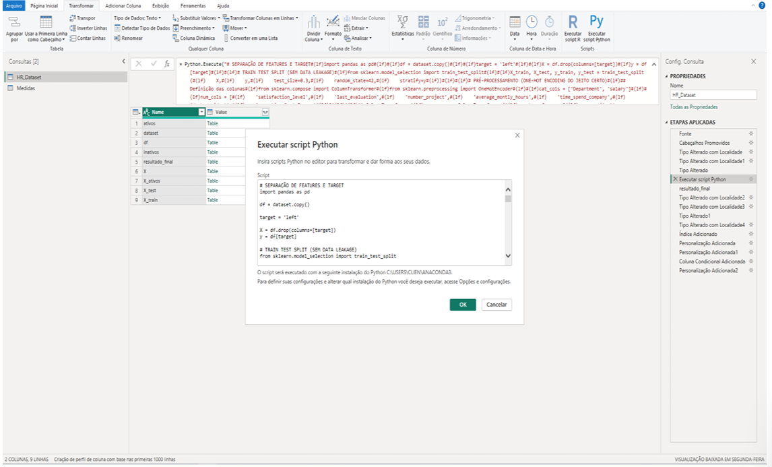The image size is (772, 467).
Task: Click the Renomear column button
Action: pyautogui.click(x=129, y=38)
